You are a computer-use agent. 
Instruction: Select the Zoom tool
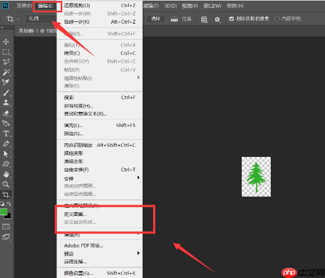coord(6,184)
